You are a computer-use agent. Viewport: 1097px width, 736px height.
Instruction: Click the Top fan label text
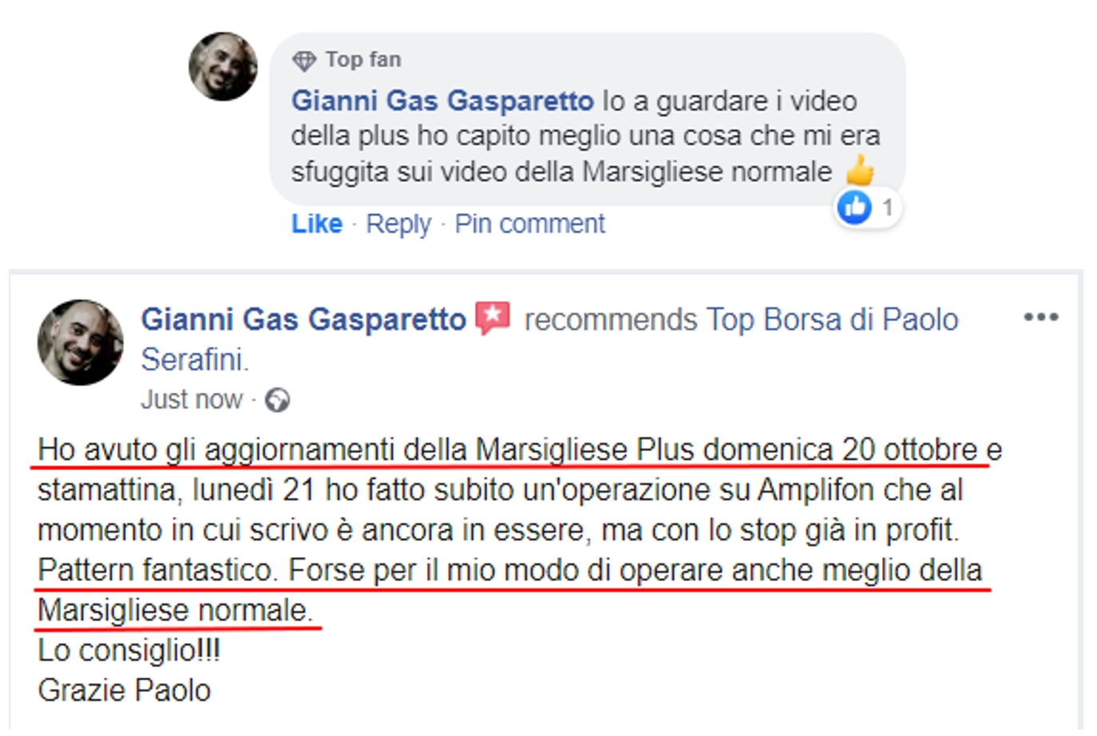[x=363, y=60]
